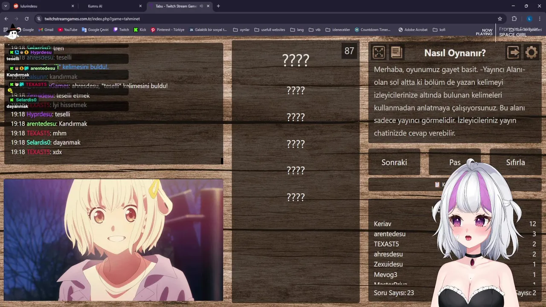
Task: View site info microphone icon in address bar
Action: [39, 19]
